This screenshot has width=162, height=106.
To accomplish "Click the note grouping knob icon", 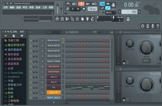I will pos(113,5).
